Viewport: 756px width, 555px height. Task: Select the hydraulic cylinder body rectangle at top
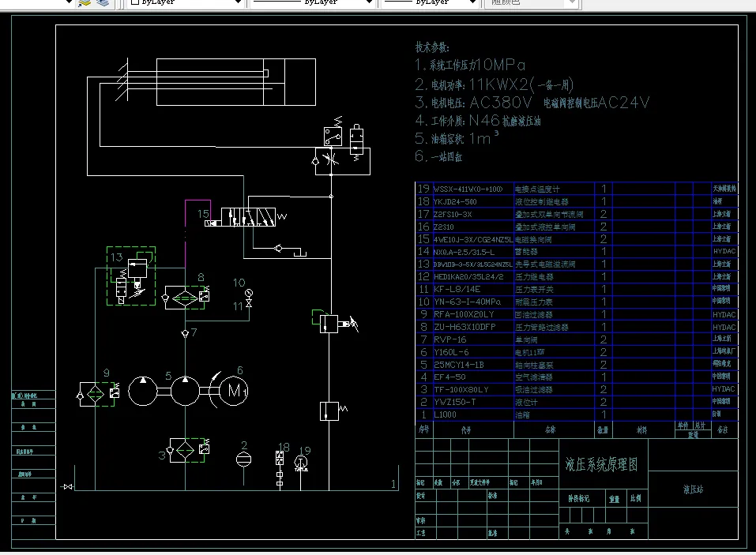point(235,82)
